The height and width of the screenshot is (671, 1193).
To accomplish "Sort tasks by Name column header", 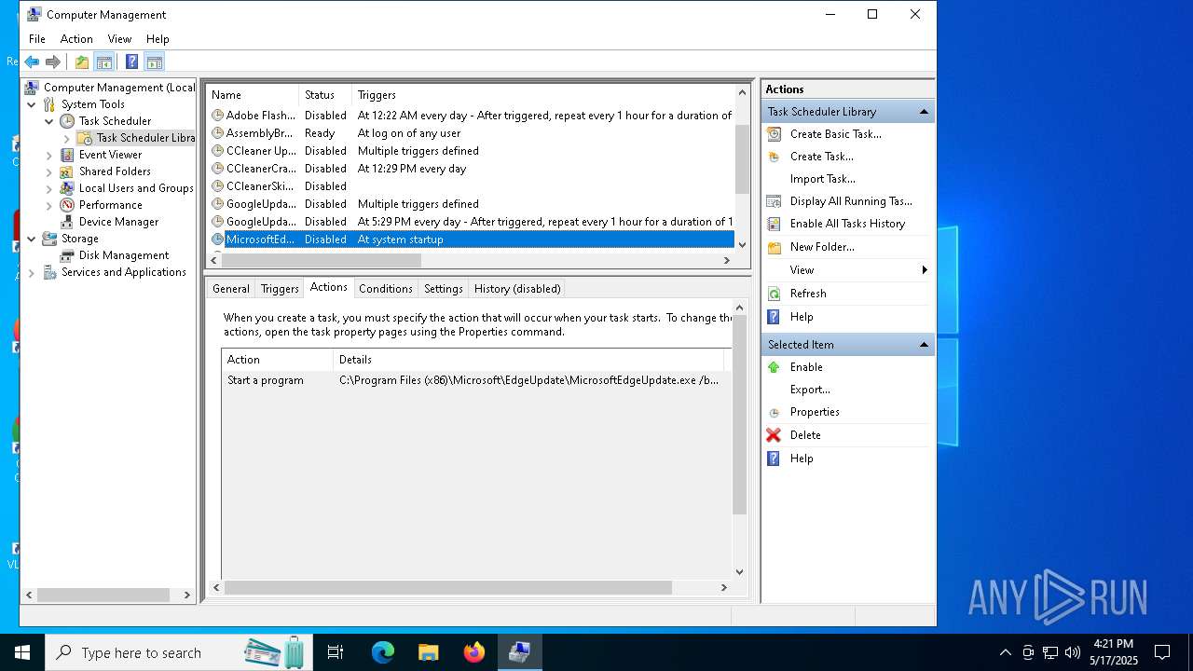I will pos(253,95).
